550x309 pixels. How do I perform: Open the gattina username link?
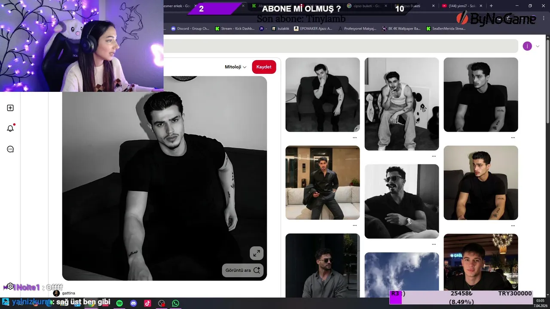[68, 293]
